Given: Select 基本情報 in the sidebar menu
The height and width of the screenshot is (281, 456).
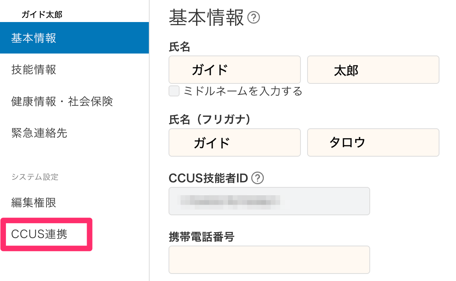Looking at the screenshot, I should (74, 38).
